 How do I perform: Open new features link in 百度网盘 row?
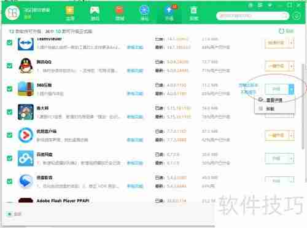(135, 163)
